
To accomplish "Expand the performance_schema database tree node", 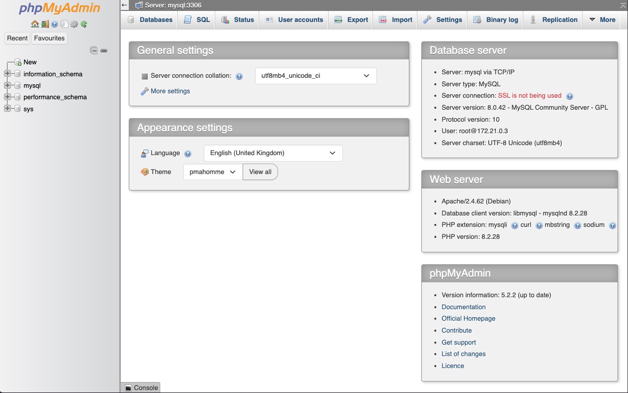I will [7, 97].
